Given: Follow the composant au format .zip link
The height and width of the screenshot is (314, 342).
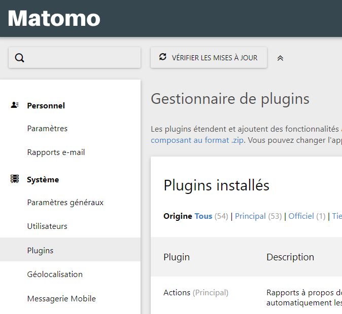Looking at the screenshot, I should pyautogui.click(x=197, y=140).
